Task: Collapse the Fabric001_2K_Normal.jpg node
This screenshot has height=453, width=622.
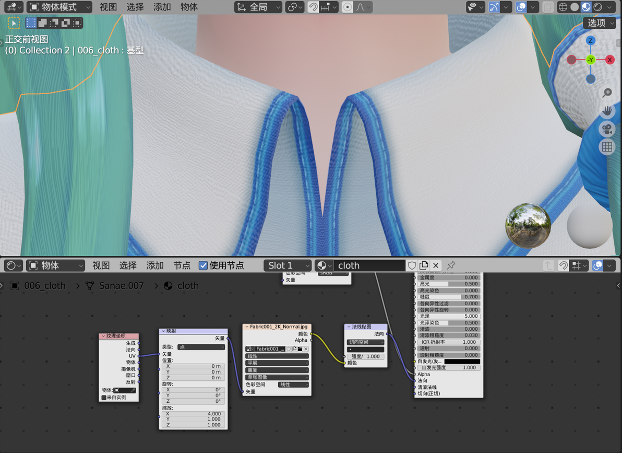Action: 247,327
